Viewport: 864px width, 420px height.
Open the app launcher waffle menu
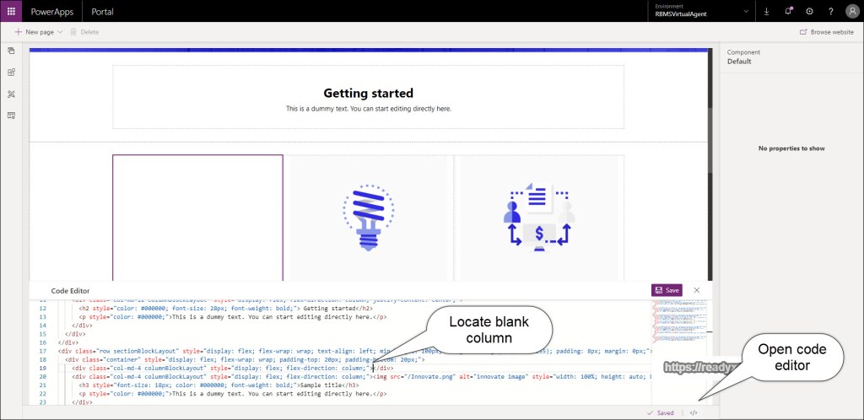click(x=11, y=11)
